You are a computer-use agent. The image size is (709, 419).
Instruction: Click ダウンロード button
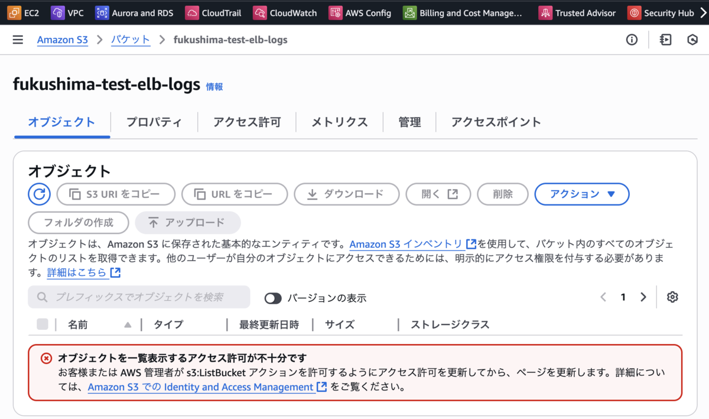pos(347,194)
